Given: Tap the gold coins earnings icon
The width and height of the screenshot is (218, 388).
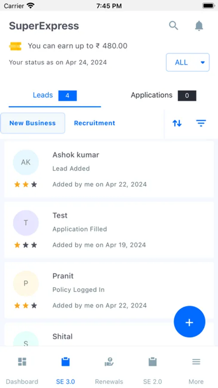Looking at the screenshot, I should point(15,46).
